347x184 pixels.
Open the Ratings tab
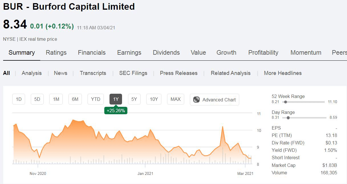tap(56, 53)
